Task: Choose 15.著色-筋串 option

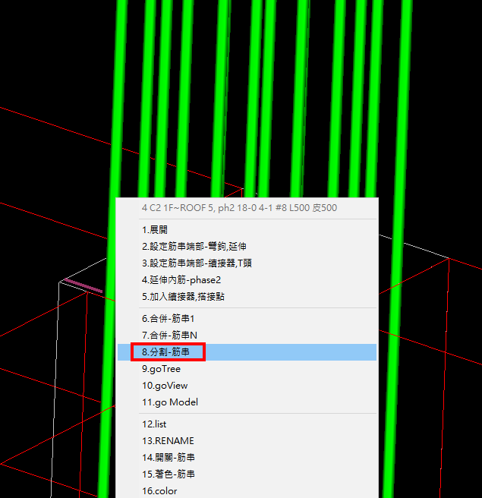Action: (x=247, y=474)
